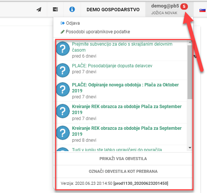Click question icon beside Posodabljanje dopusta notification
Screen dimensions: 207x193
pyautogui.click(x=63, y=70)
